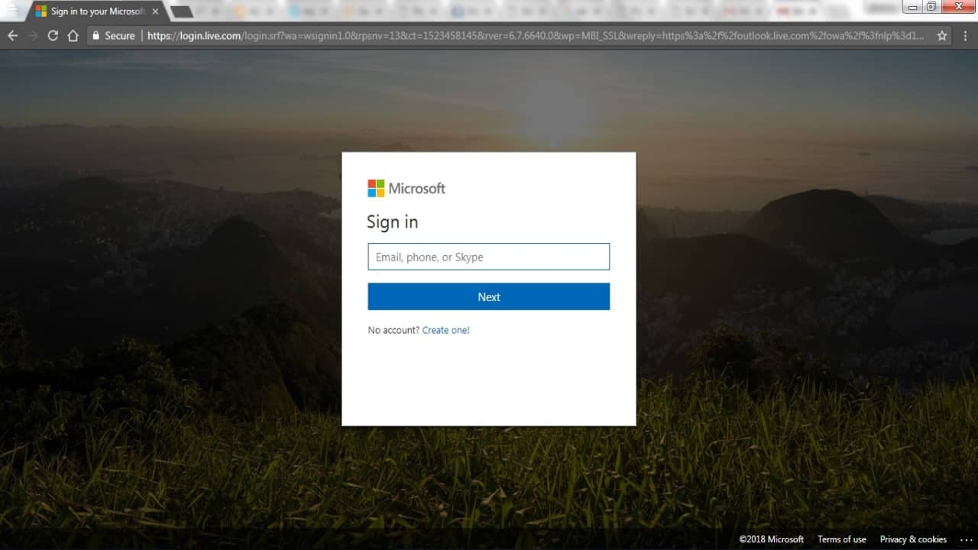Close the 'Sign in to your Microsoft' tab

pos(155,11)
